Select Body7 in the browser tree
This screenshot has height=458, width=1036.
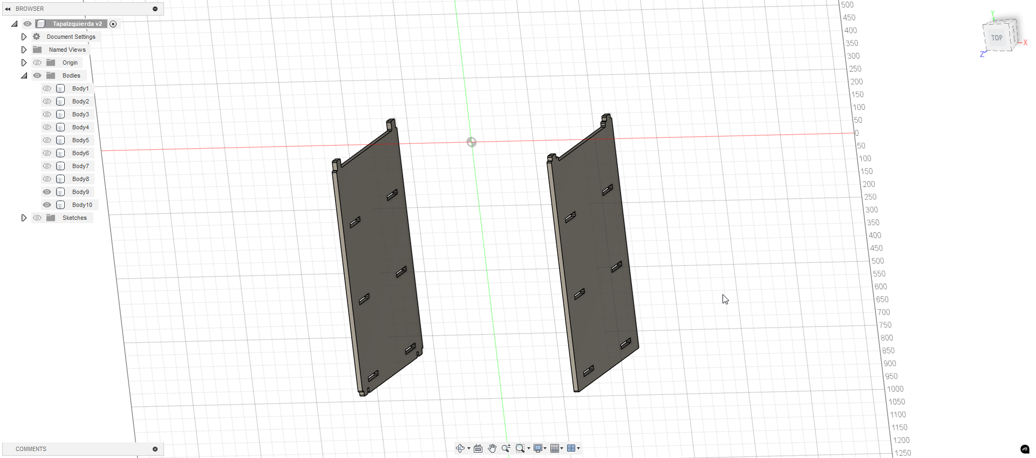pos(80,166)
